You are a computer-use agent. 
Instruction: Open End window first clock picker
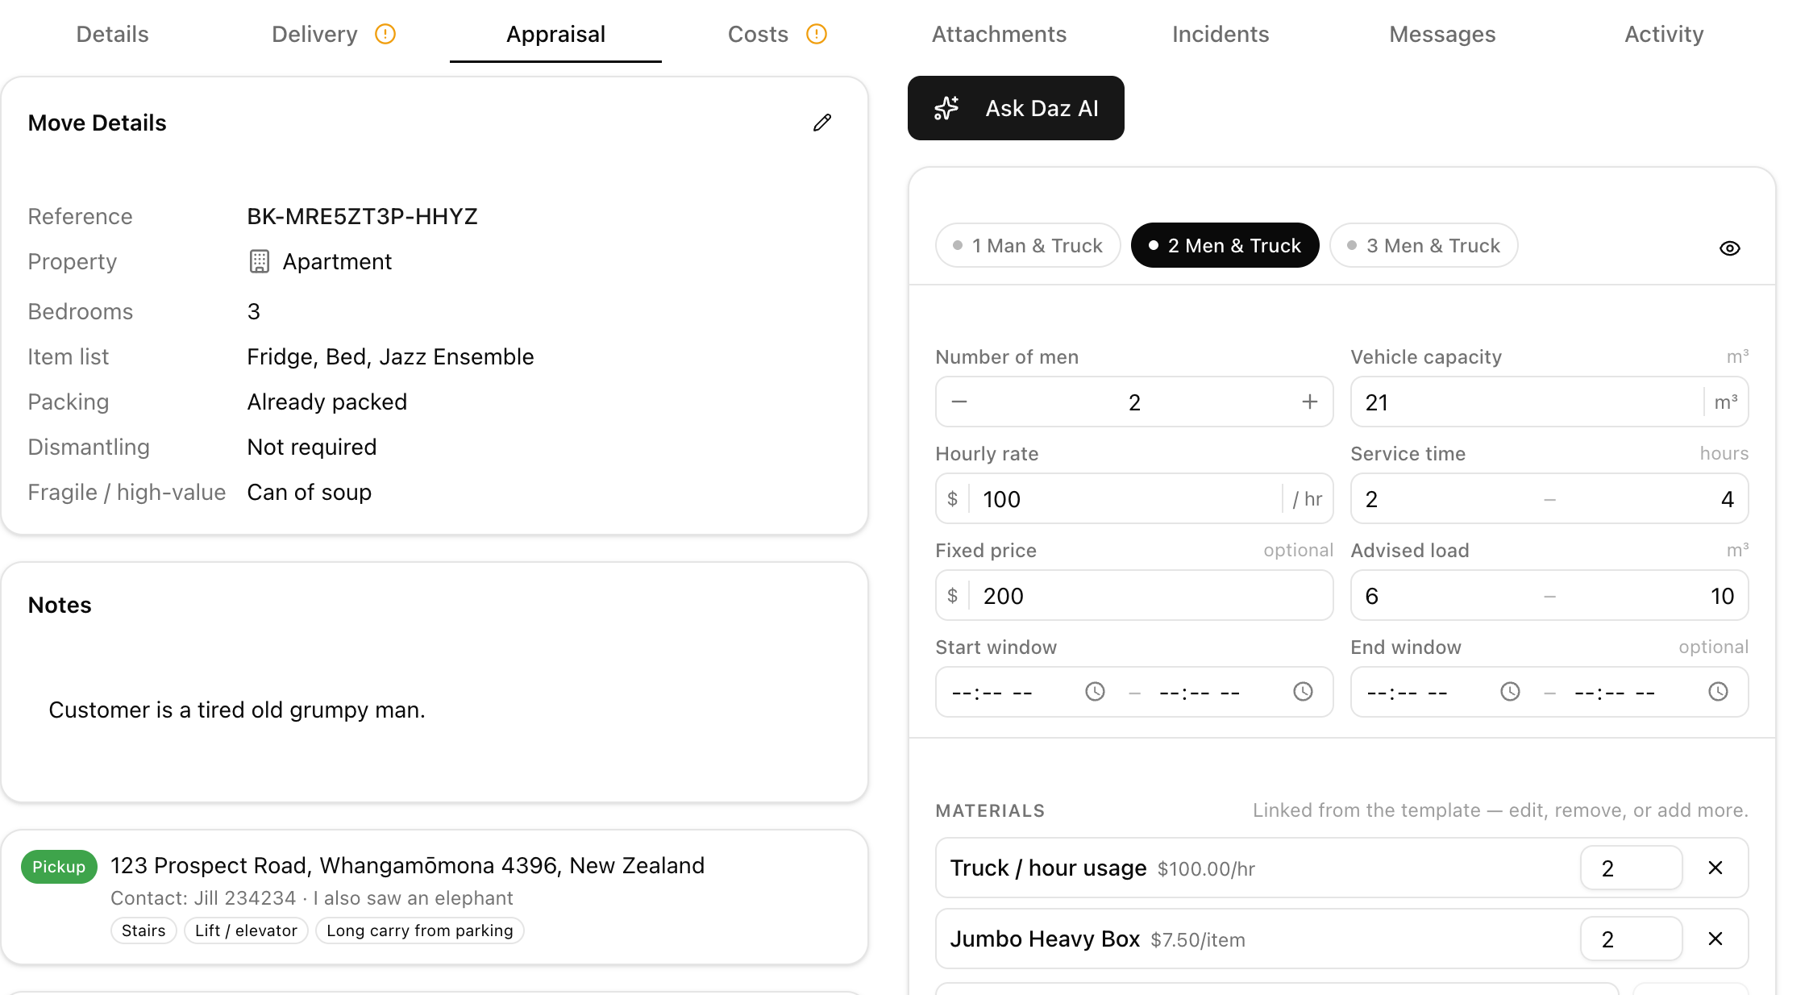[x=1510, y=692]
